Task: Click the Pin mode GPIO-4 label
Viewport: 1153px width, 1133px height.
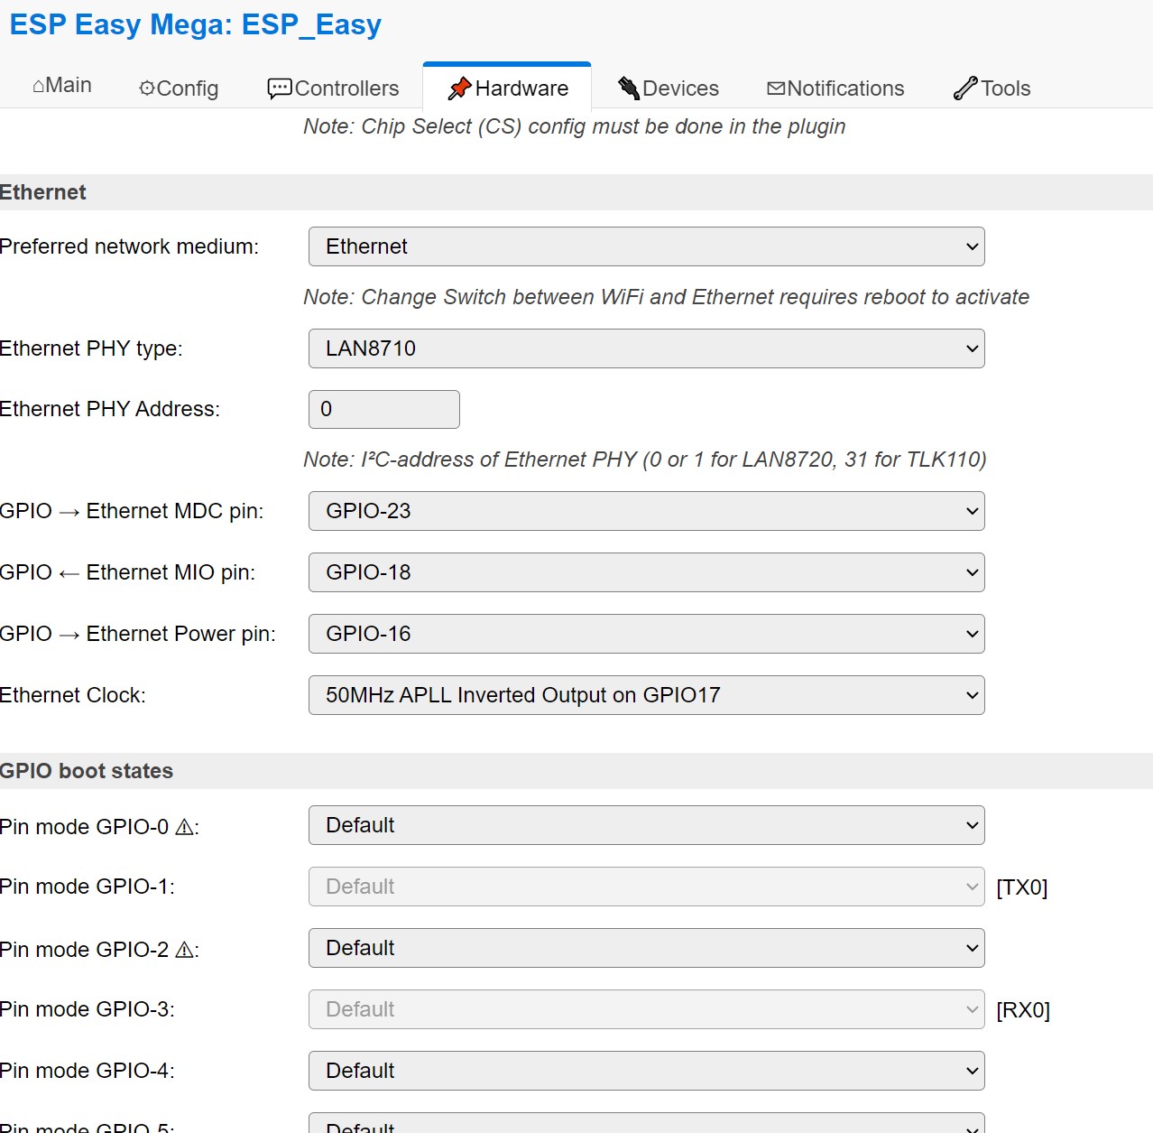Action: [x=88, y=1071]
